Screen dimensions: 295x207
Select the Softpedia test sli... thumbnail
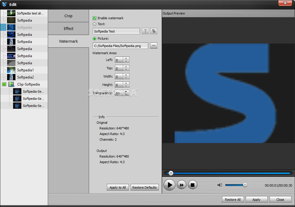[x=11, y=13]
